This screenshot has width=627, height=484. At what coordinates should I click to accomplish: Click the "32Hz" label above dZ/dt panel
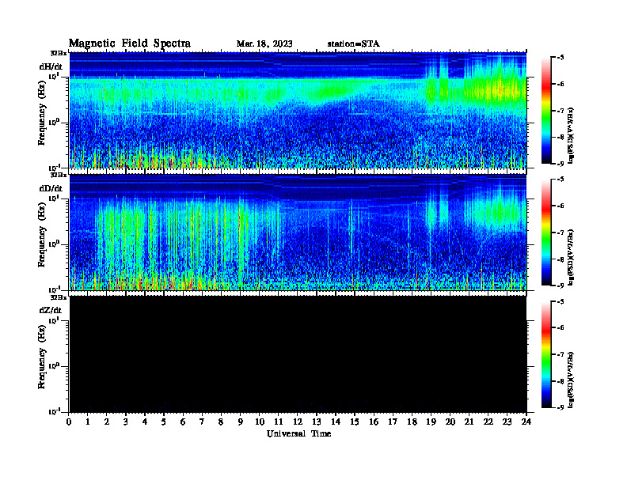coord(59,297)
